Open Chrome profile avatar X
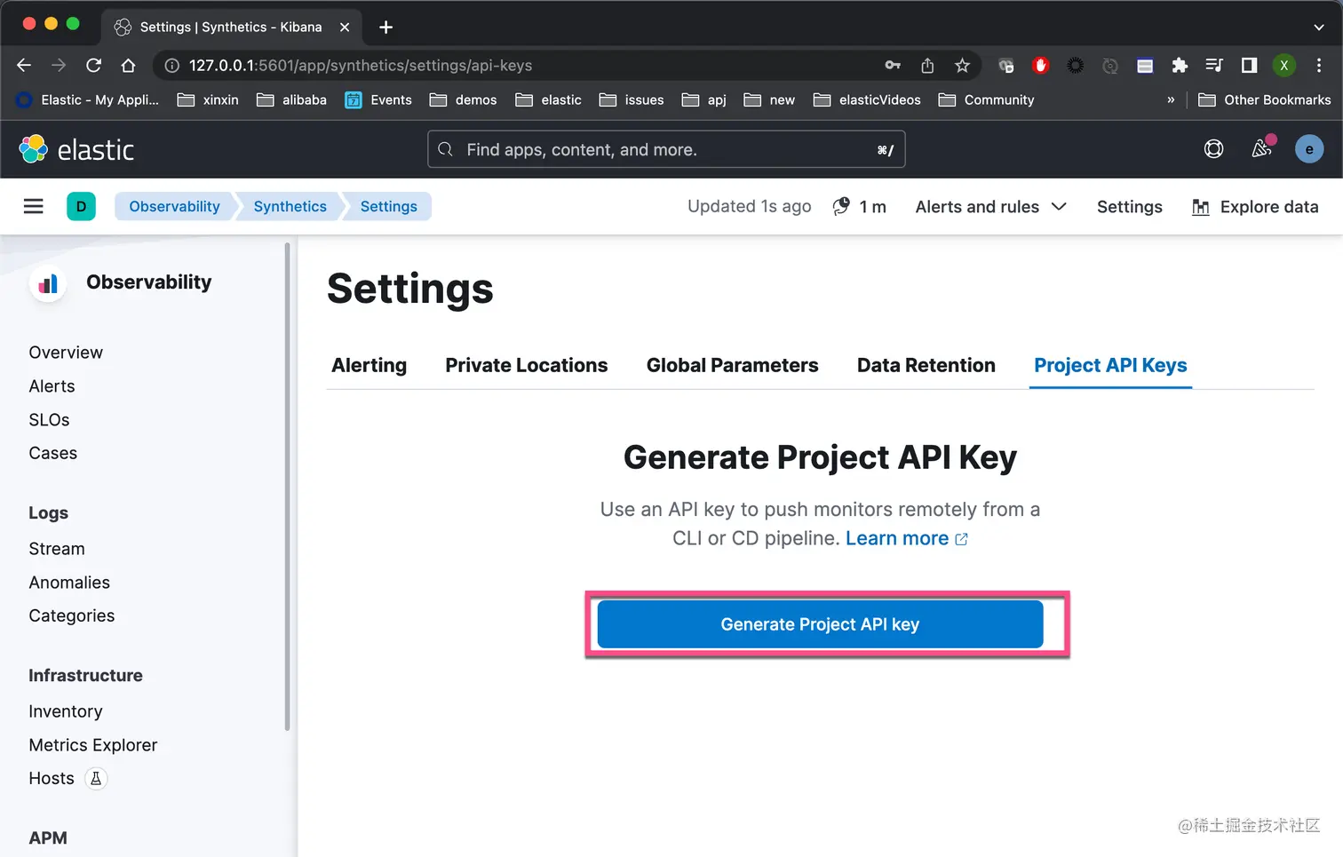Image resolution: width=1343 pixels, height=857 pixels. [1283, 65]
